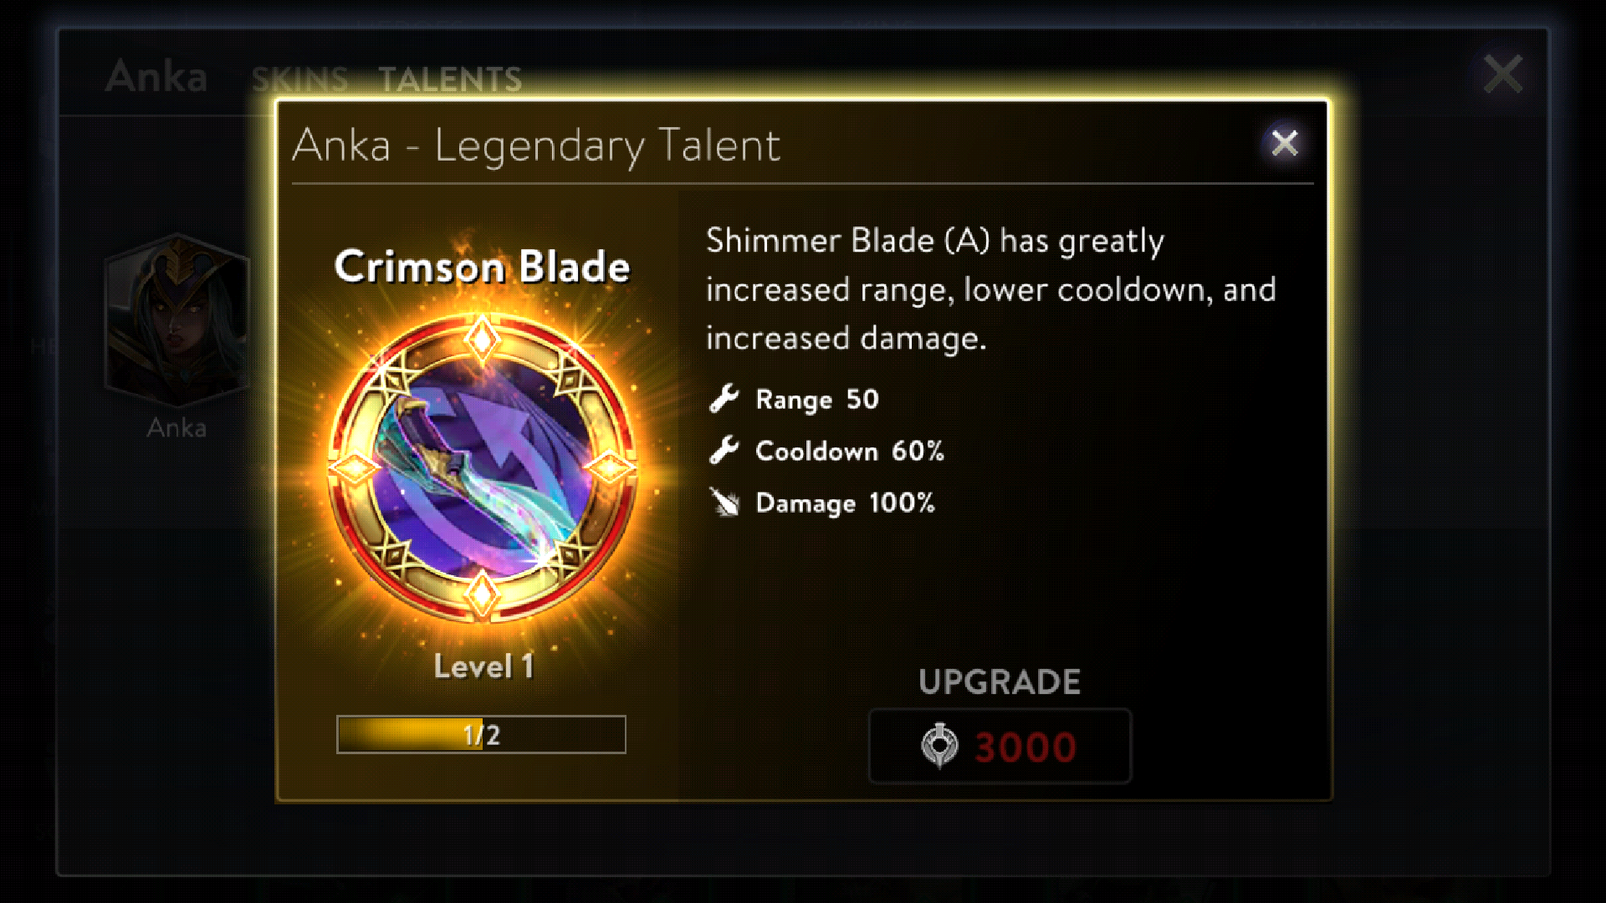Image resolution: width=1606 pixels, height=903 pixels.
Task: Click the UPGRADE heading label
Action: [1000, 682]
